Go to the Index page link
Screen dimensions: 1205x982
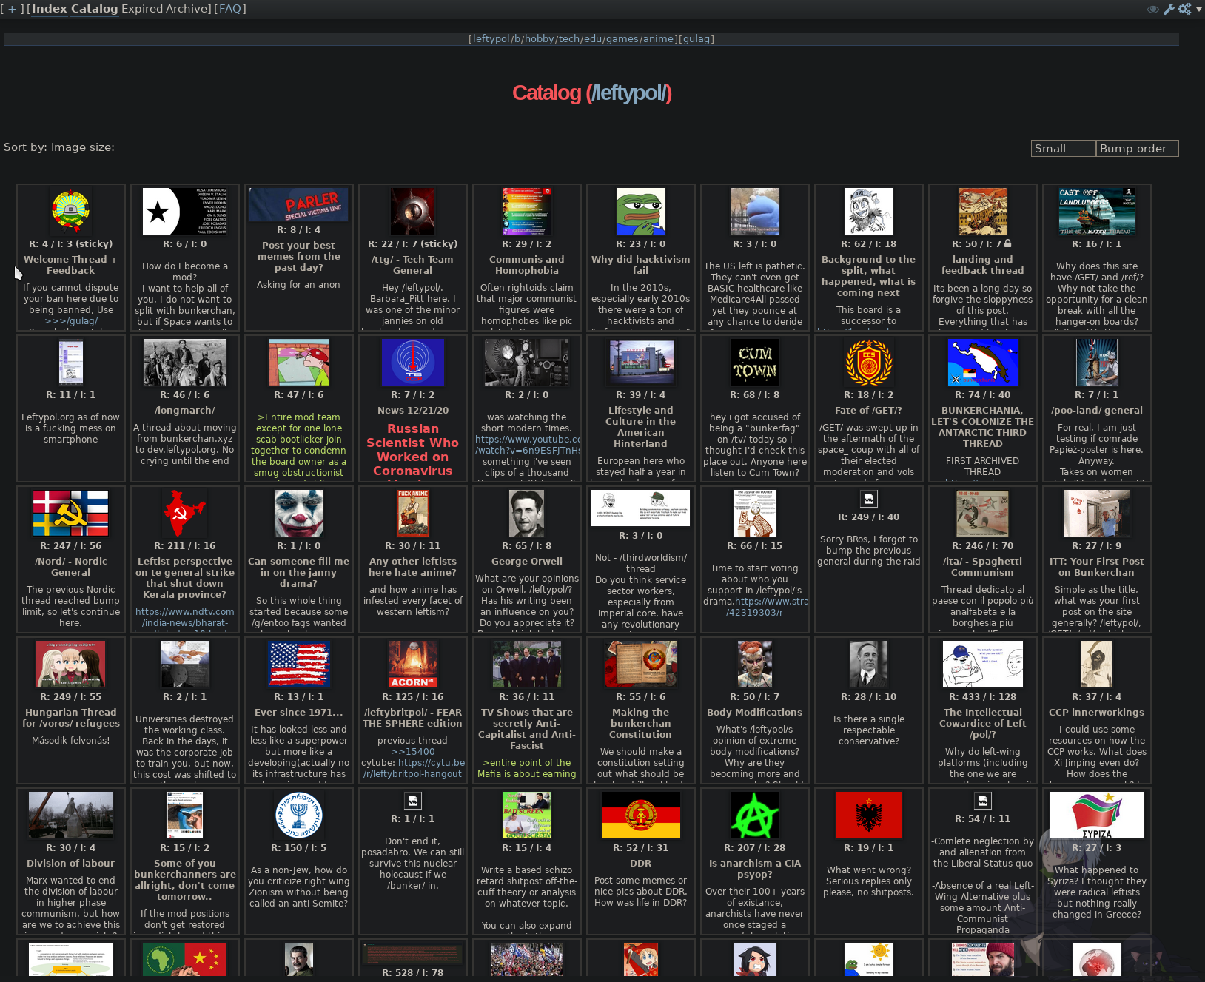coord(49,9)
